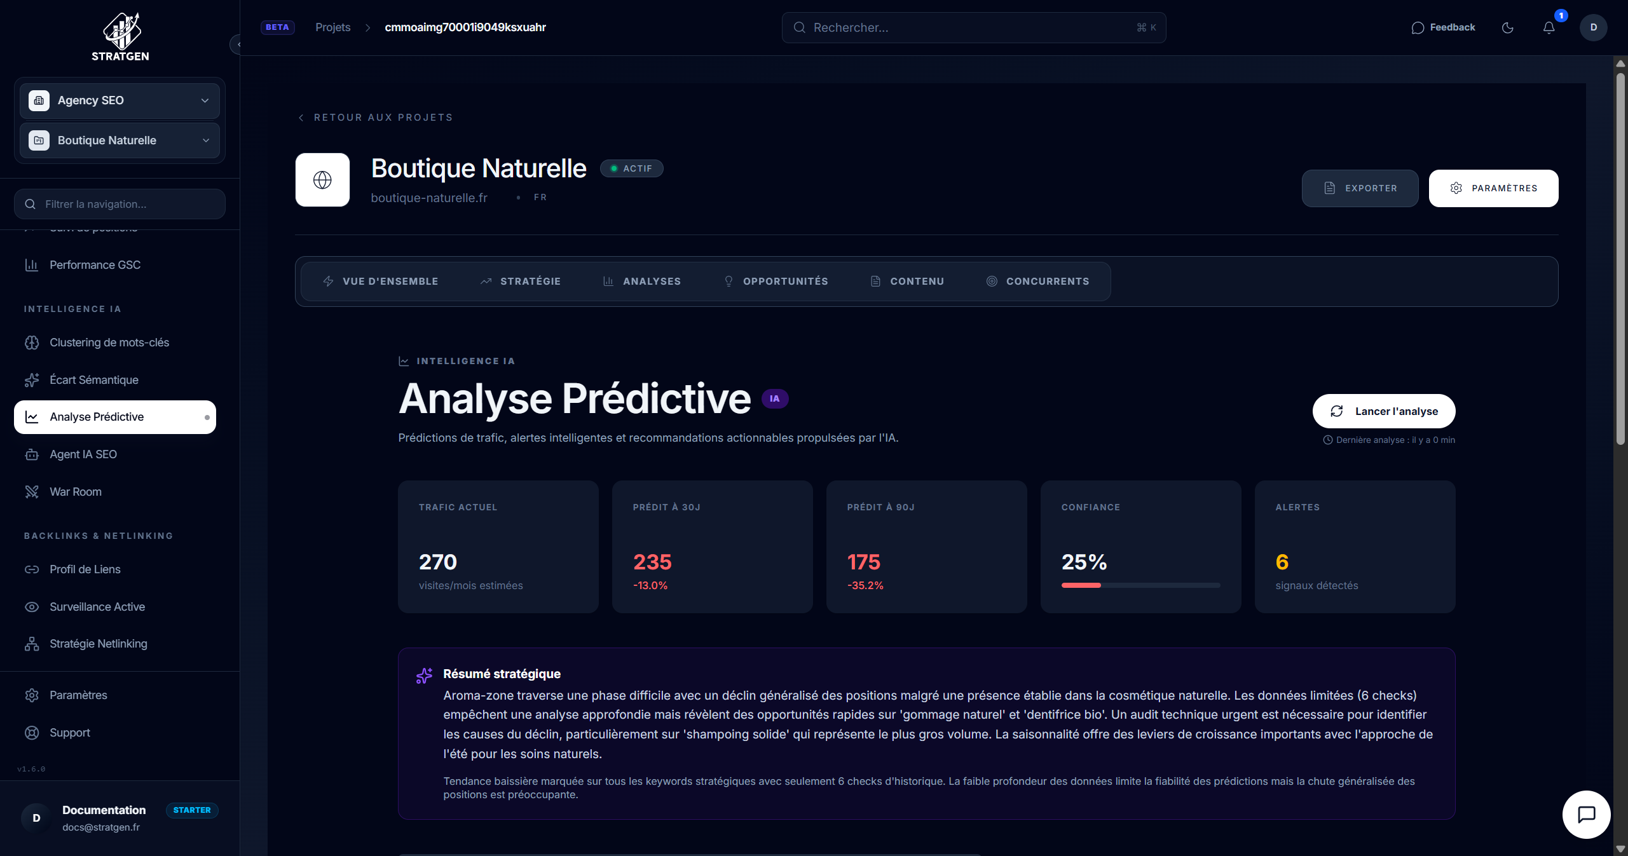The width and height of the screenshot is (1628, 856).
Task: Open the chat widget bubble
Action: coord(1586,814)
